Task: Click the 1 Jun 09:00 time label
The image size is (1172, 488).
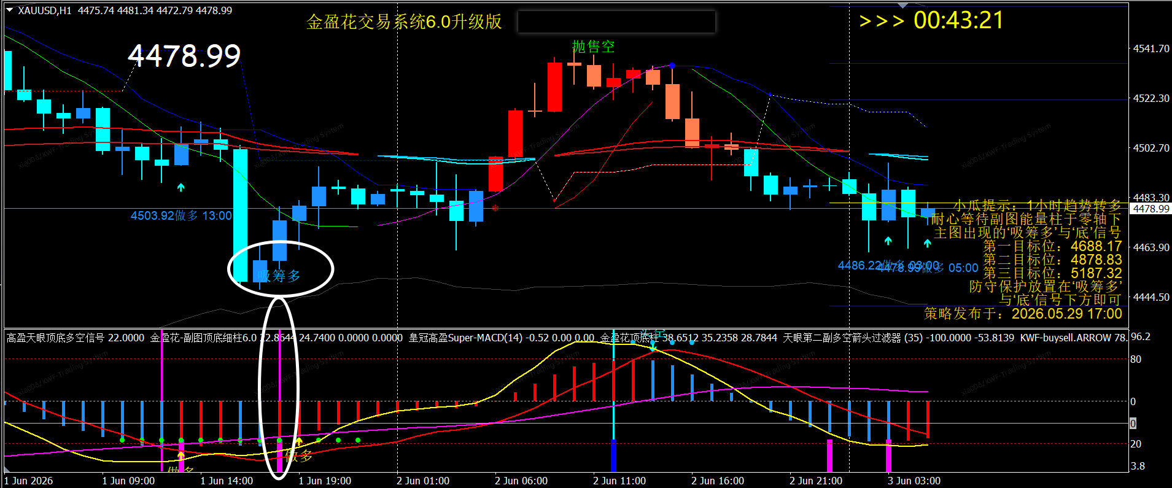Action: pos(128,481)
